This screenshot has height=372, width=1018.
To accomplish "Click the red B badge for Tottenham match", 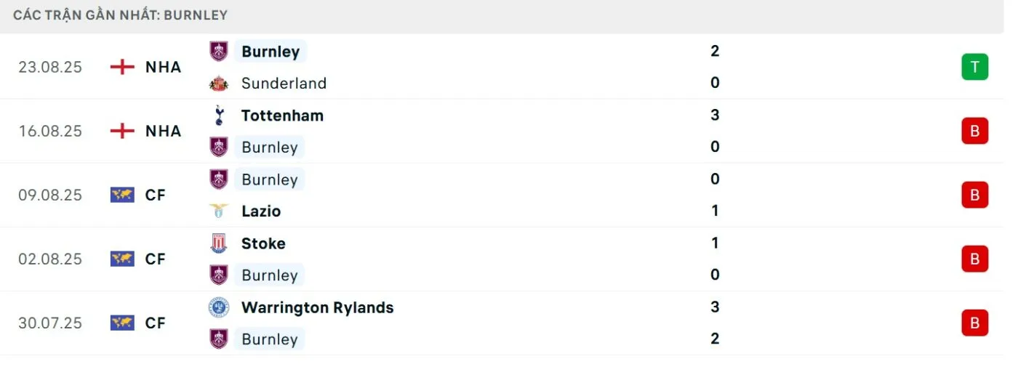I will (974, 132).
